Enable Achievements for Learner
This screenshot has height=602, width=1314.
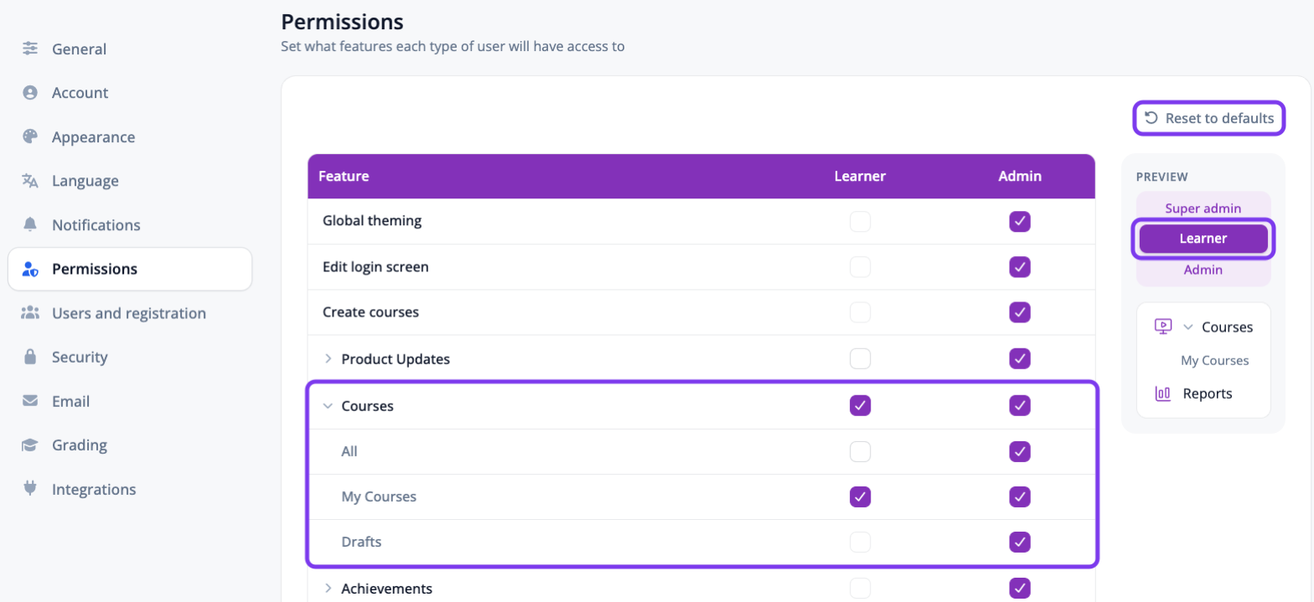click(x=860, y=588)
